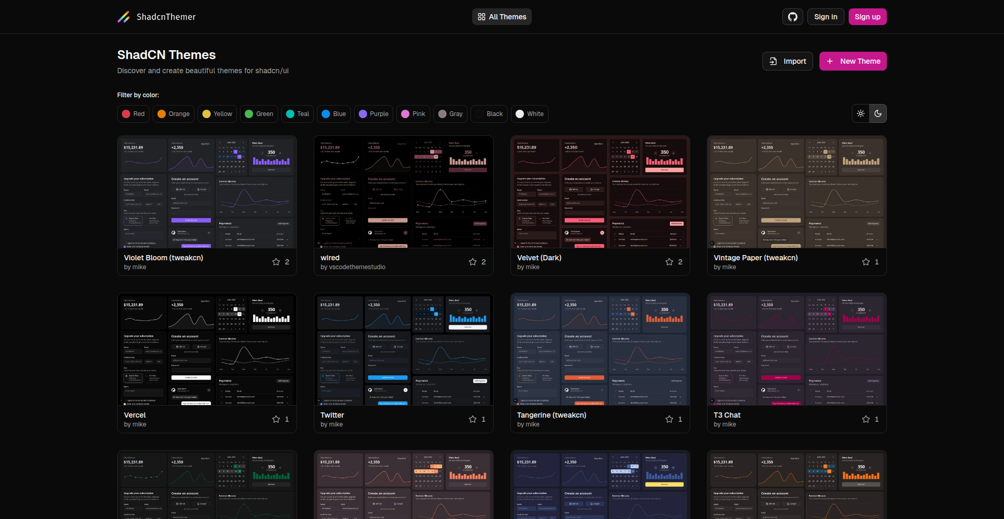Click the "Tangerine (tweakcn)" title
The image size is (1004, 519).
pyautogui.click(x=552, y=415)
